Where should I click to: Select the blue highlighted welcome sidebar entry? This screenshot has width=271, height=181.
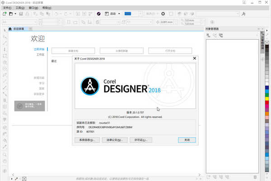click(39, 49)
